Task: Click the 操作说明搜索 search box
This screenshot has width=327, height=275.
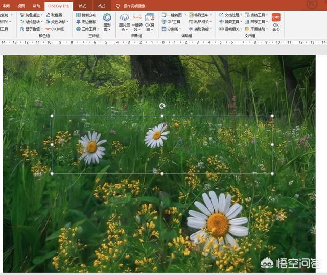Action: pyautogui.click(x=134, y=6)
